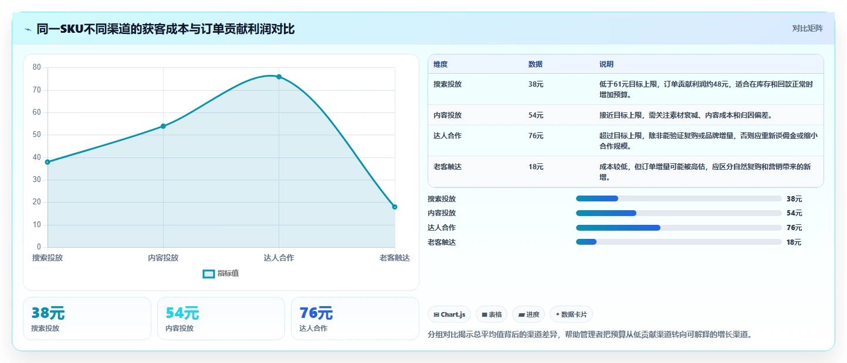Click the description starting 成本较低

point(705,172)
